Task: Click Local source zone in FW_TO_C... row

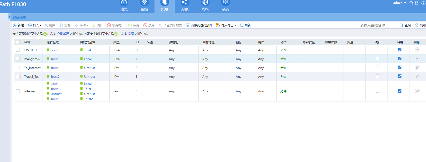Action: coord(54,50)
